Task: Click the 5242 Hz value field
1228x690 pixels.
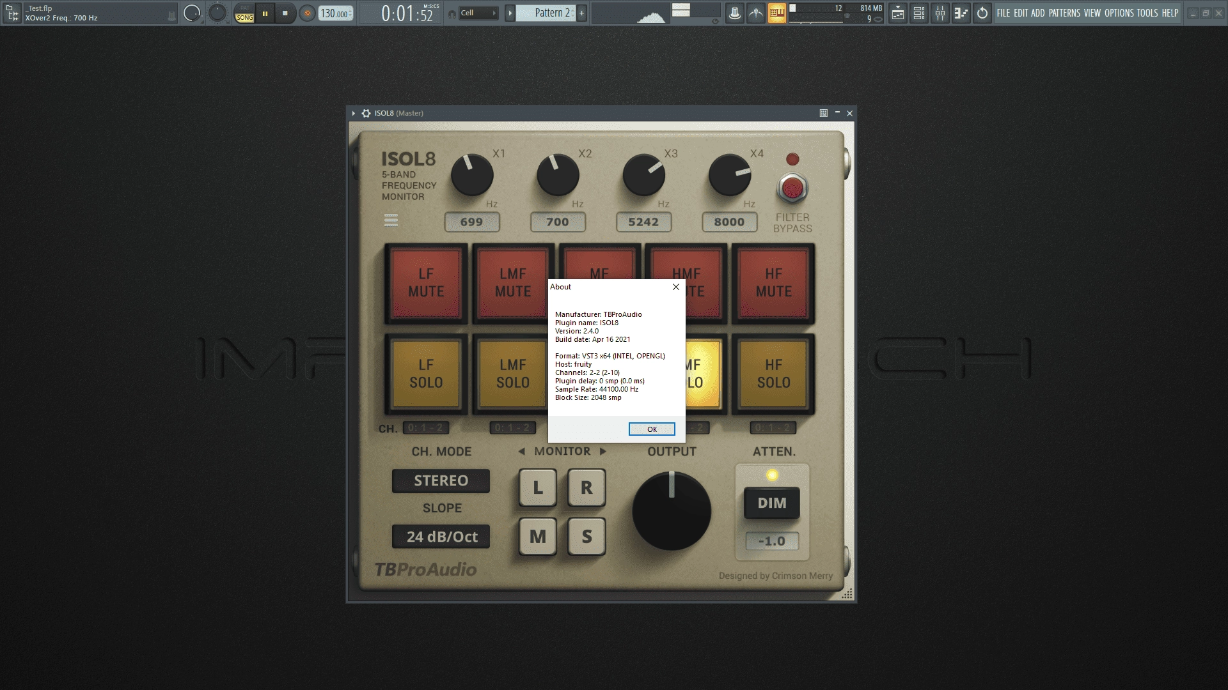Action: click(x=643, y=222)
